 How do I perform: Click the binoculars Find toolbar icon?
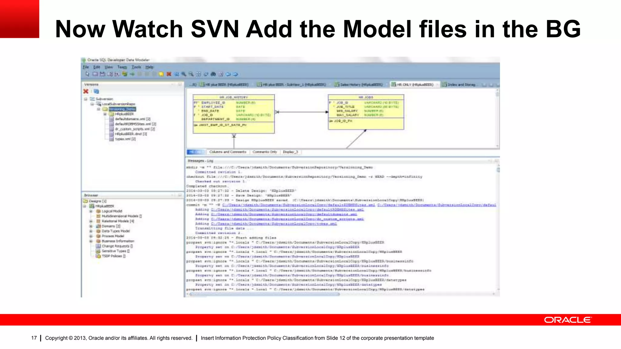click(x=213, y=74)
